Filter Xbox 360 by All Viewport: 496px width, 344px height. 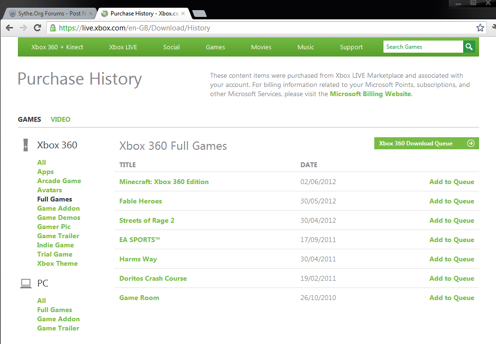coord(42,162)
